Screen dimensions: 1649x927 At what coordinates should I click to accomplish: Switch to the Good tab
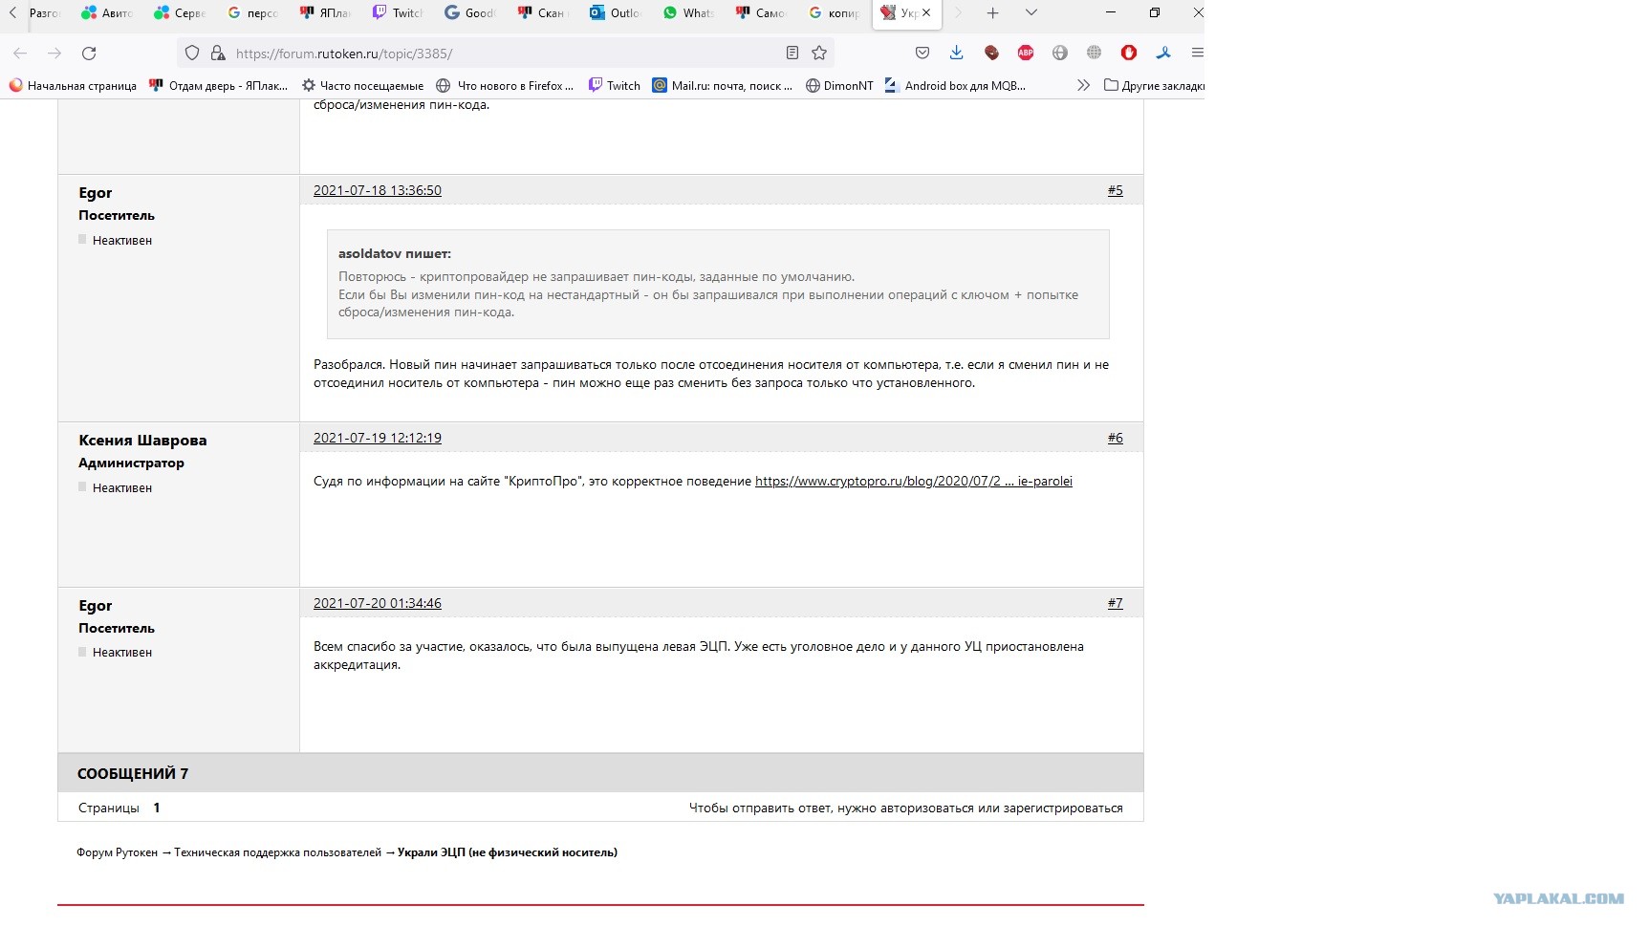[471, 13]
